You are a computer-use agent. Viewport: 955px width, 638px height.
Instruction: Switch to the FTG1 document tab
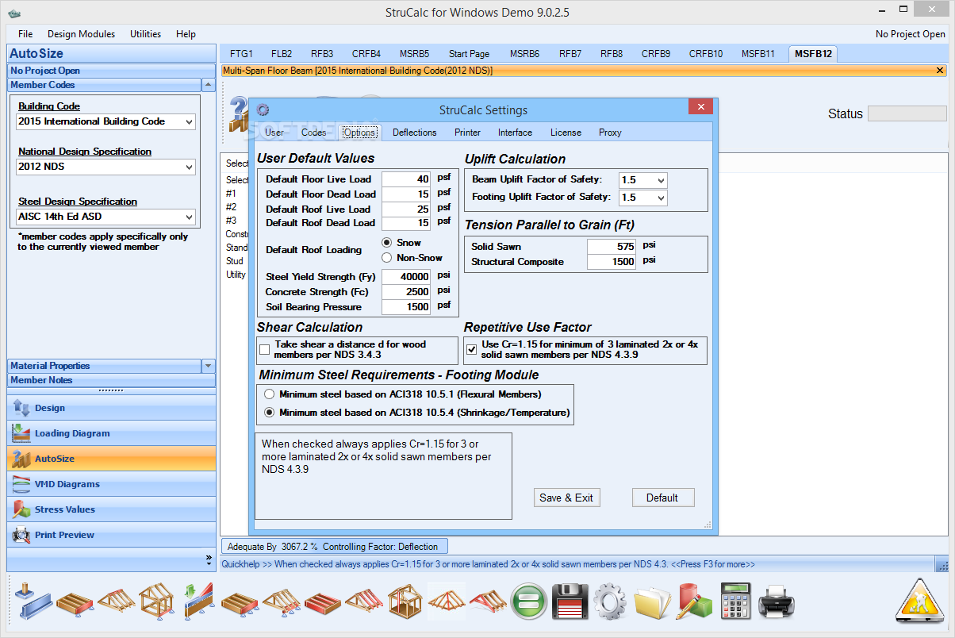point(241,54)
